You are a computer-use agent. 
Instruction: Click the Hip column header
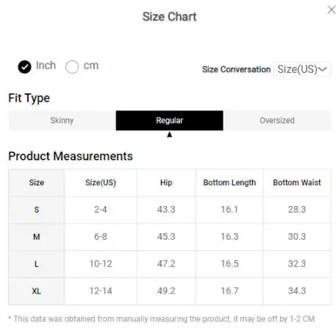(x=166, y=182)
